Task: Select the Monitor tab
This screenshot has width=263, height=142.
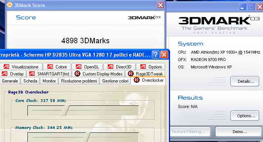Action: (x=49, y=81)
